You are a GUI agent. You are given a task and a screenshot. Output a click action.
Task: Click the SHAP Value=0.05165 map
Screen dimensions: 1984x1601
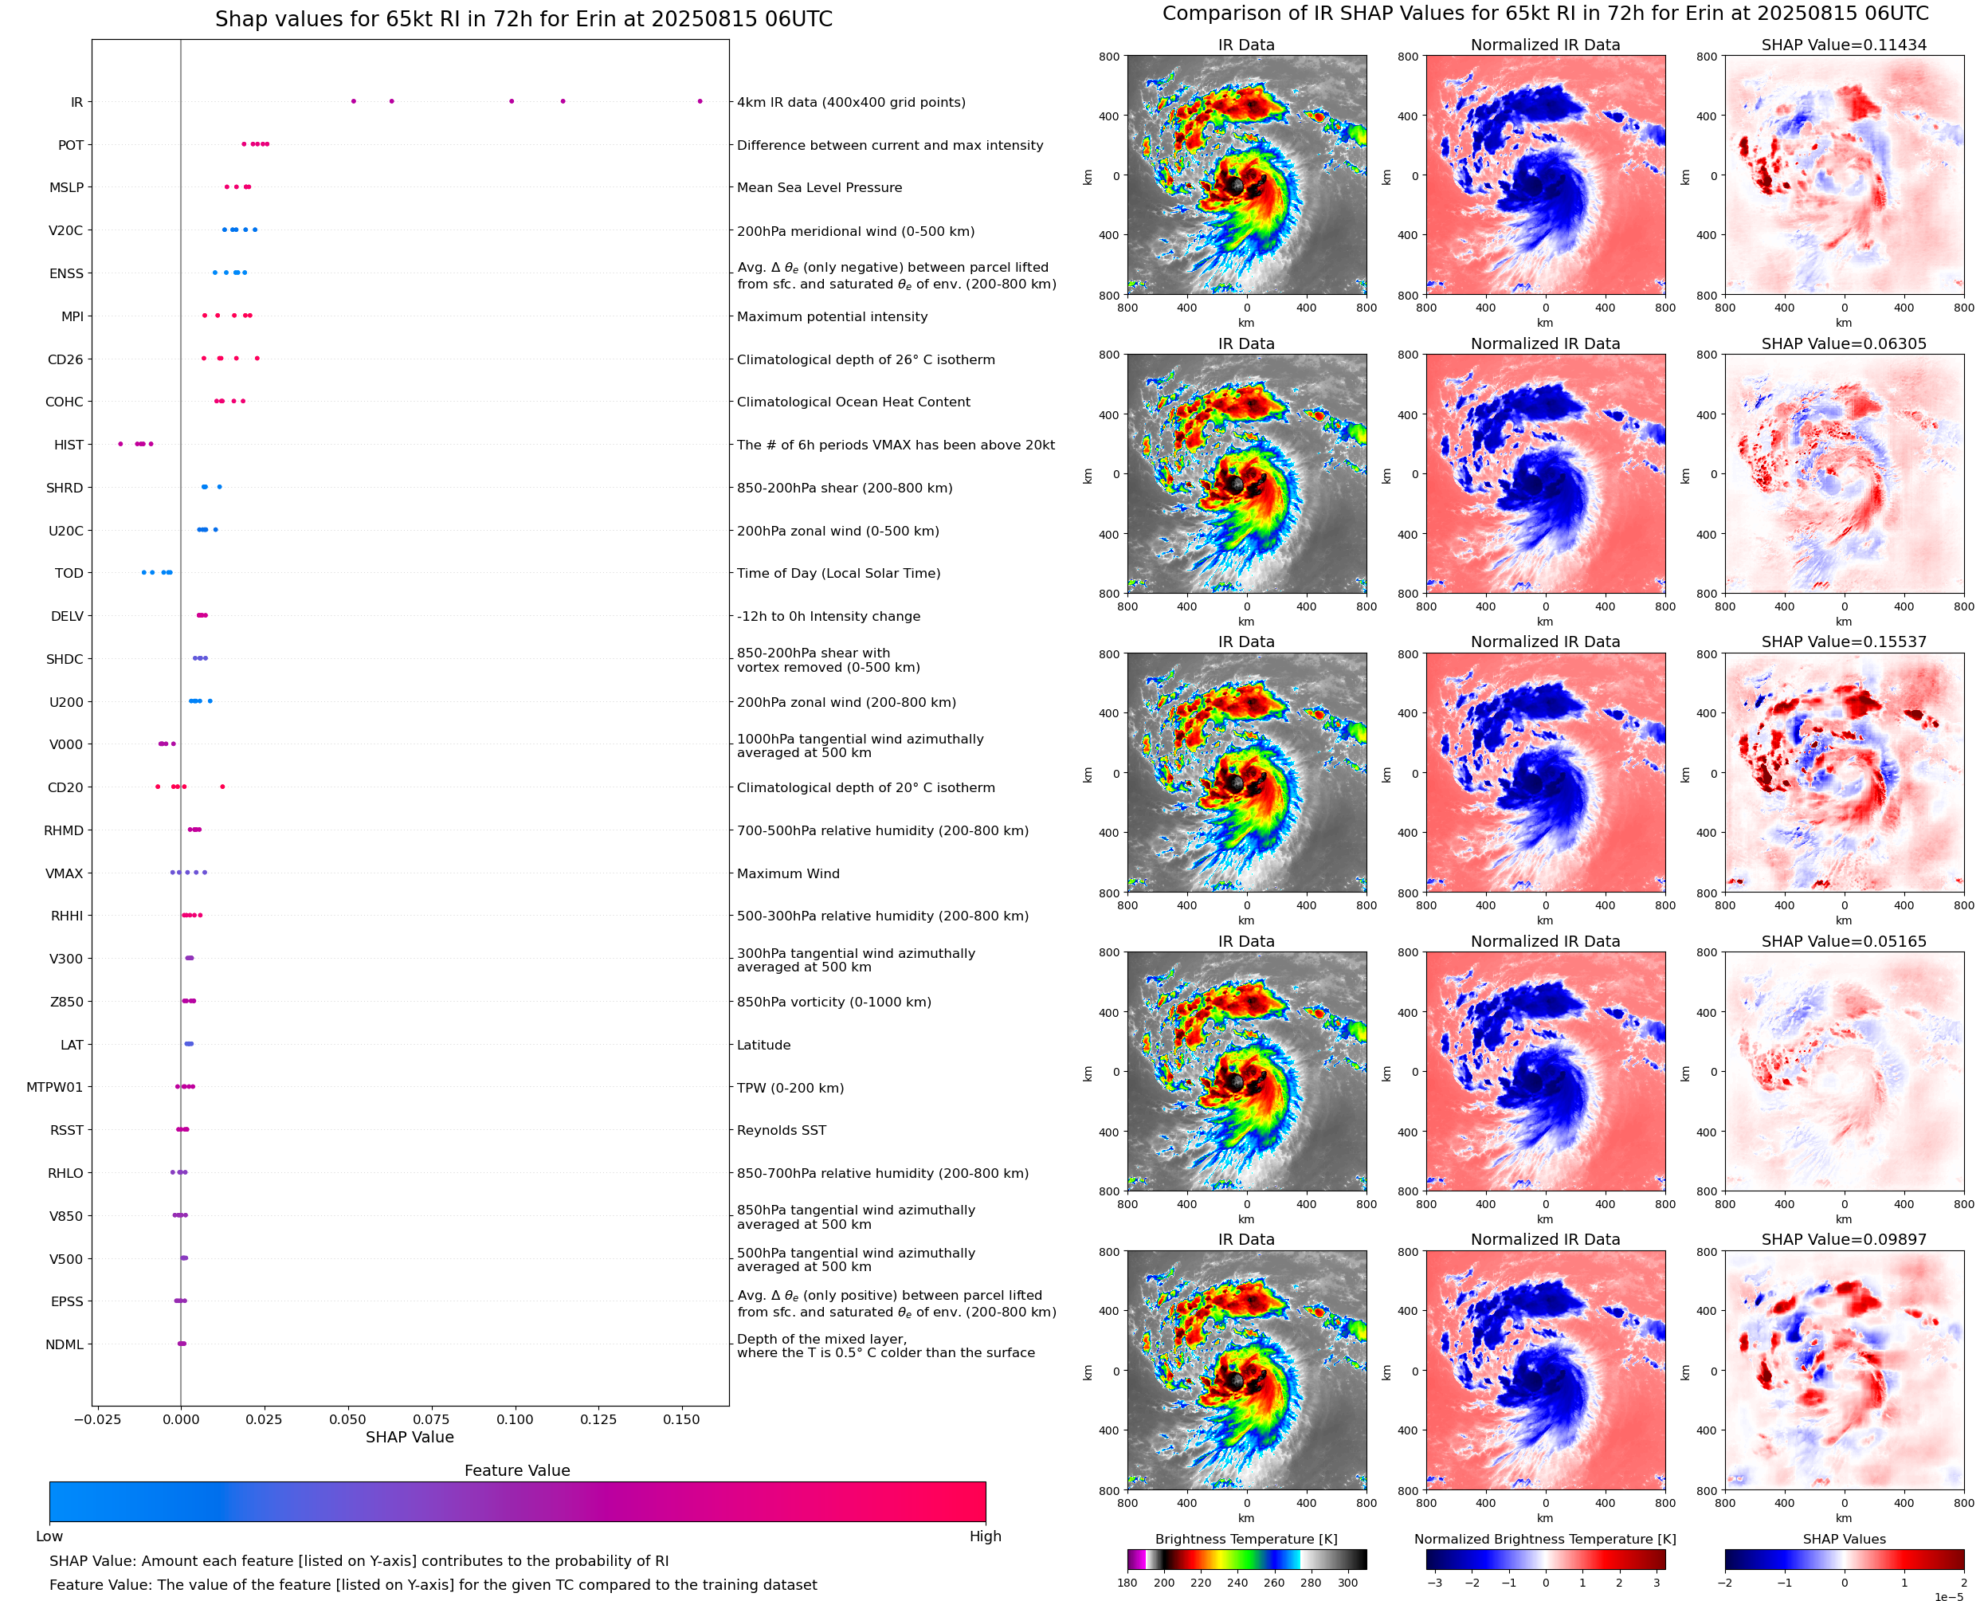pyautogui.click(x=1844, y=1072)
